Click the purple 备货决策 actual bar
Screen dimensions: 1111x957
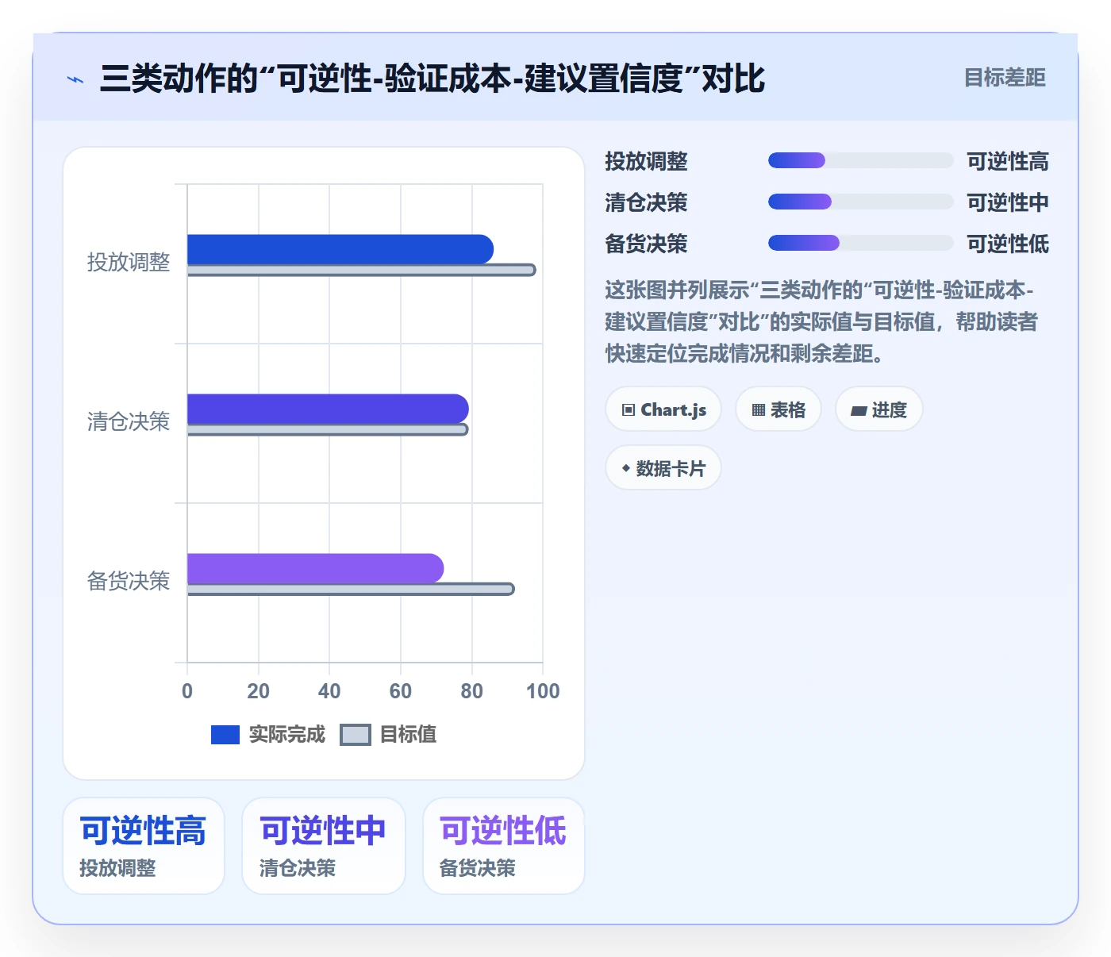click(315, 568)
